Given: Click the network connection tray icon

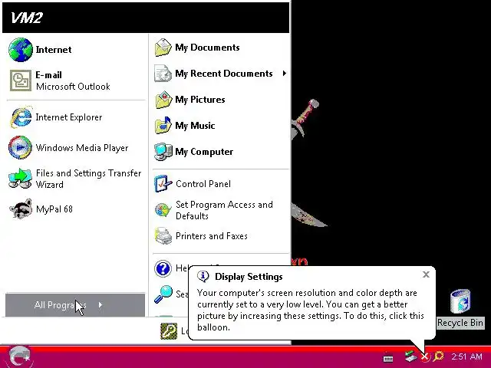Looking at the screenshot, I should (410, 356).
